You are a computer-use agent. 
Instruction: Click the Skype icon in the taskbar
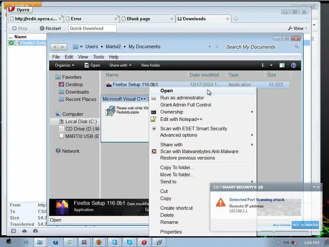[x=129, y=242]
